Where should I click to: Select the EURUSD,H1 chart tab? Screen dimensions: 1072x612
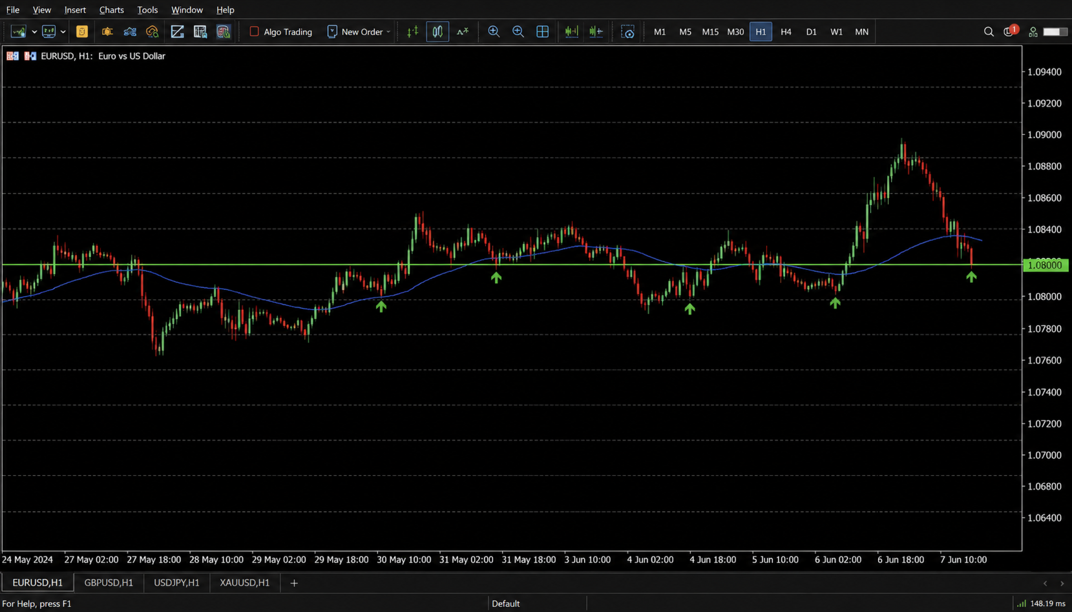tap(37, 582)
